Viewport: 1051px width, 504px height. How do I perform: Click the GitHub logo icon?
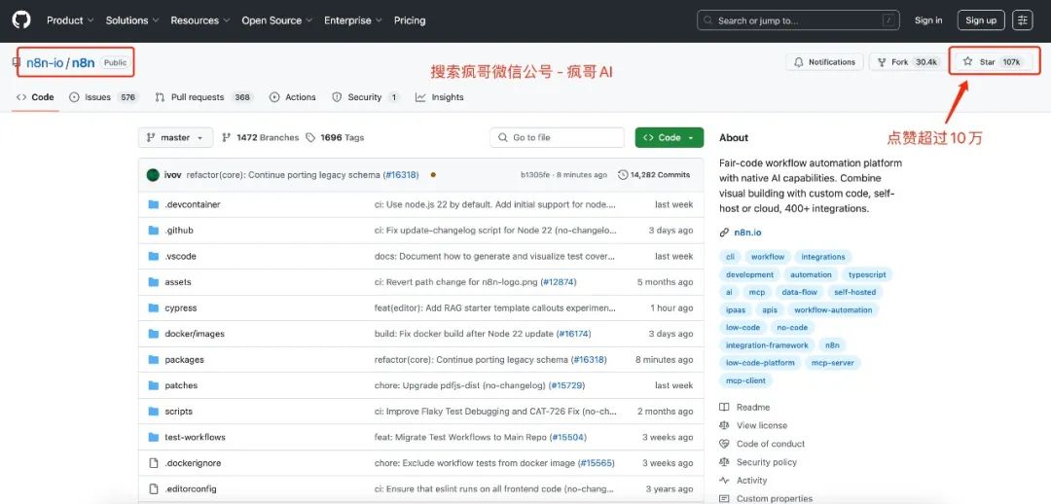pos(21,20)
